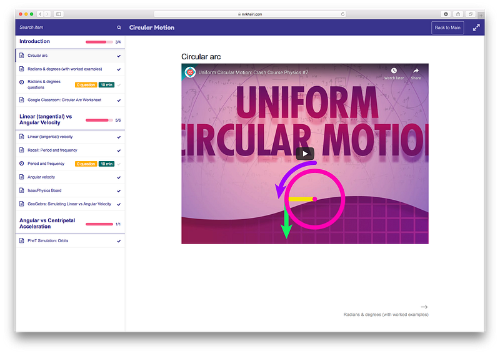Click document icon beside PhET Simulation: Orbits
The image size is (500, 354).
pyautogui.click(x=22, y=240)
